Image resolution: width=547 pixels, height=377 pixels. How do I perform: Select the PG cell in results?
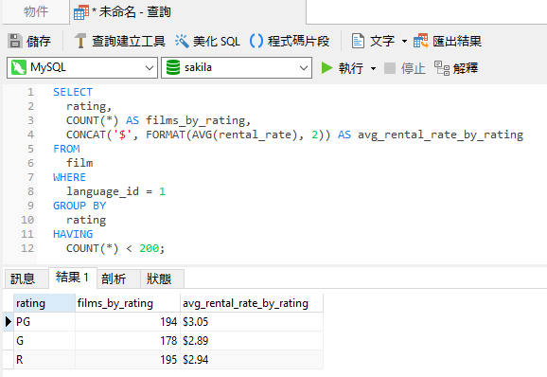tap(44, 321)
